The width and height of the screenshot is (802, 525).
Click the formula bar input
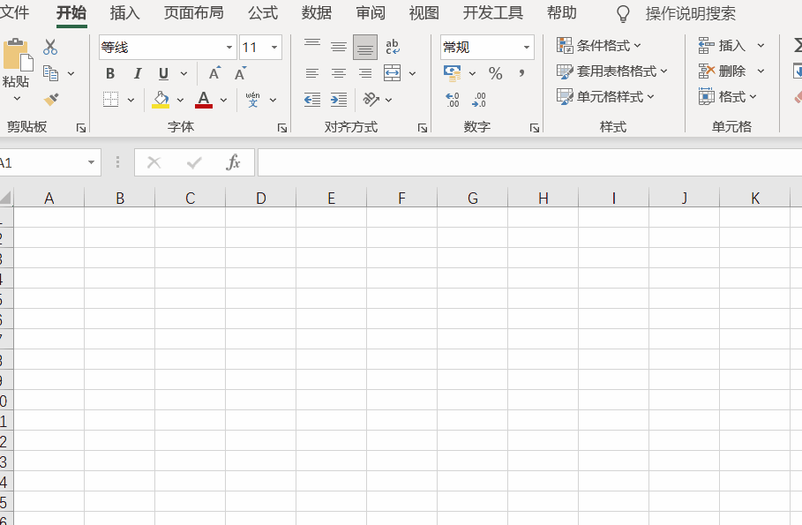[530, 162]
